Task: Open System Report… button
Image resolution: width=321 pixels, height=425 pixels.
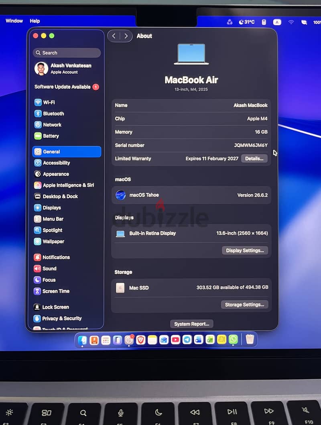Action: click(191, 324)
